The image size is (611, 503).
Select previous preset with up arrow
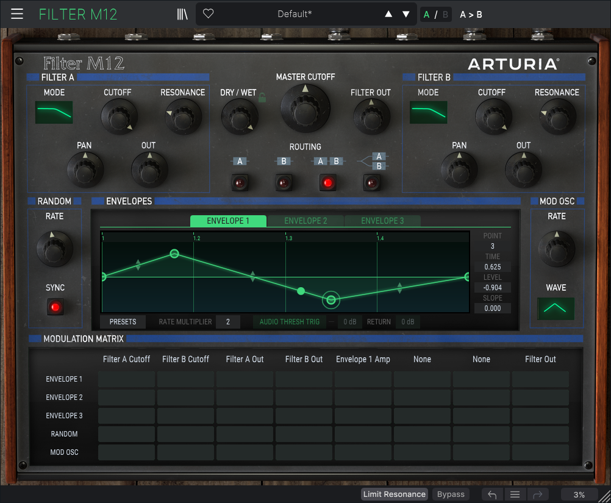[x=388, y=14]
